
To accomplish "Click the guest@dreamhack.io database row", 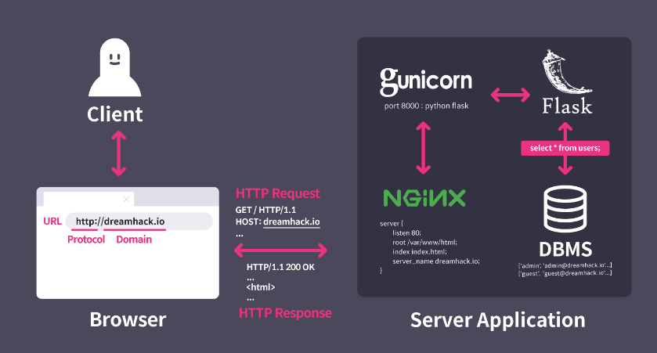I will [x=565, y=273].
